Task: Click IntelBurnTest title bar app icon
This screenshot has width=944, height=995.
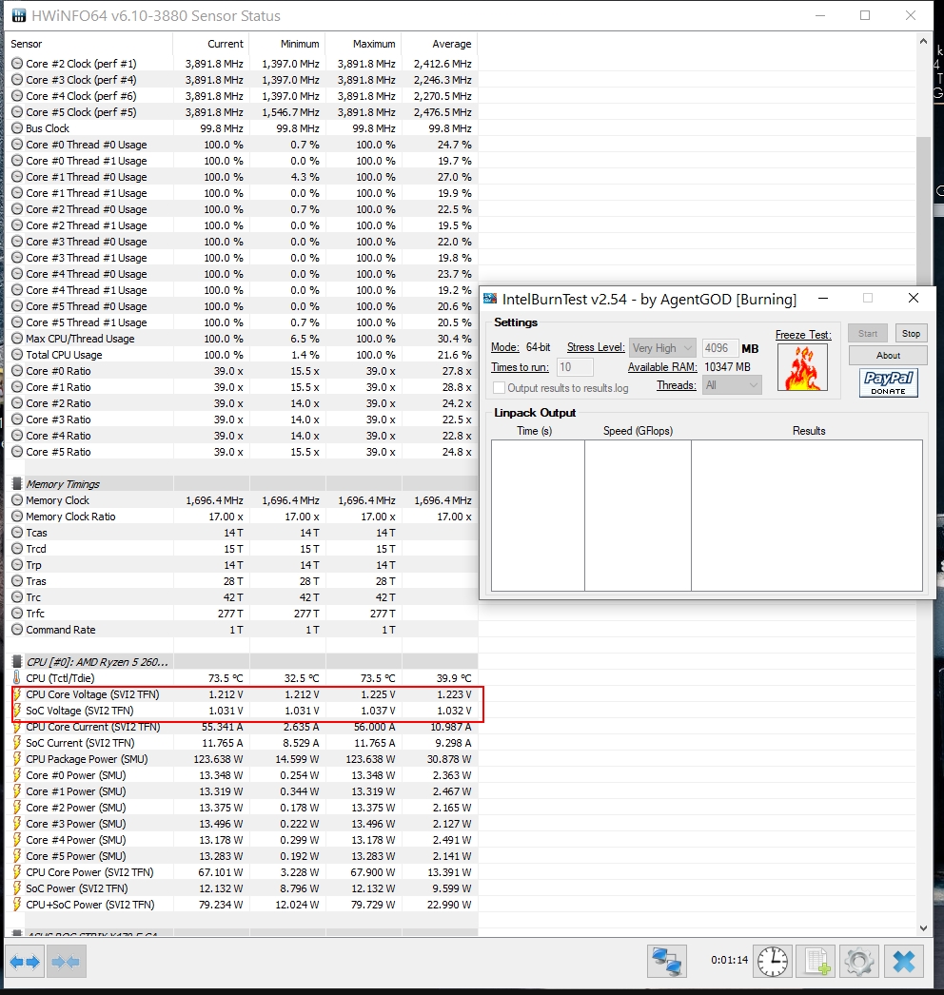Action: click(x=490, y=299)
